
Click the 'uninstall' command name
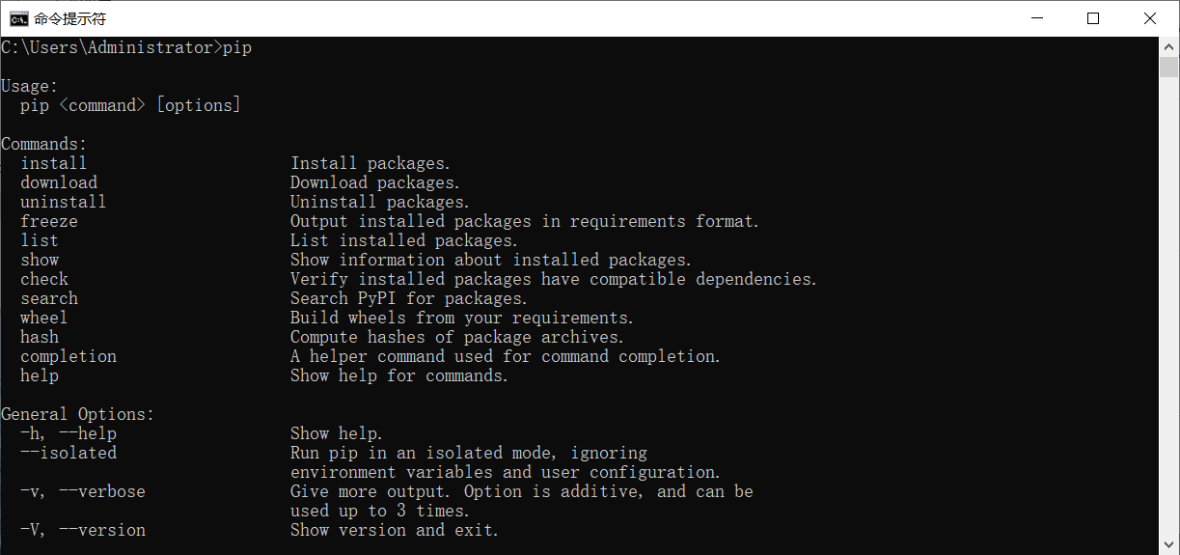tap(64, 202)
